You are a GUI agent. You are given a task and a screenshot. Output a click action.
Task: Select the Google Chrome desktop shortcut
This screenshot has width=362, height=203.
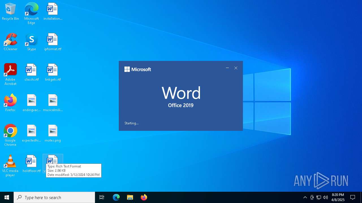(x=10, y=135)
